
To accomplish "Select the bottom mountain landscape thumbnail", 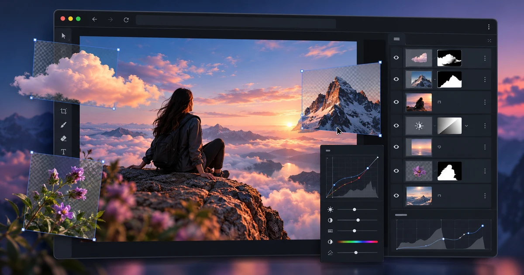I will 419,196.
